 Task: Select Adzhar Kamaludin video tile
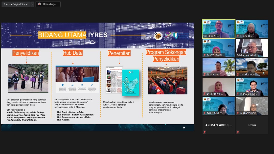click(x=252, y=47)
